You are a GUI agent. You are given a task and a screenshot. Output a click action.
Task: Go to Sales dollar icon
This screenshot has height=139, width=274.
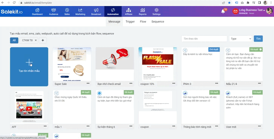(x=67, y=10)
